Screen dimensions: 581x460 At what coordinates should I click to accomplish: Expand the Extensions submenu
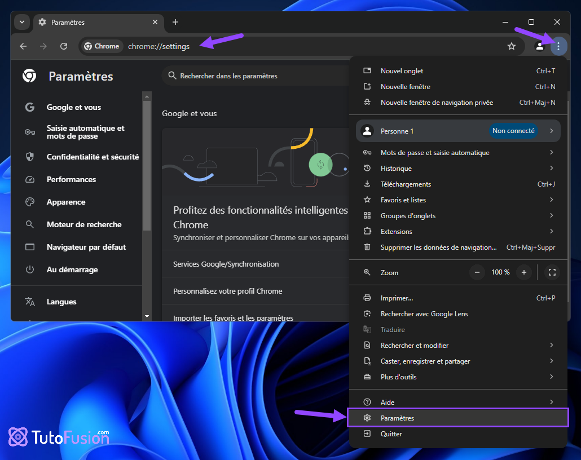458,232
